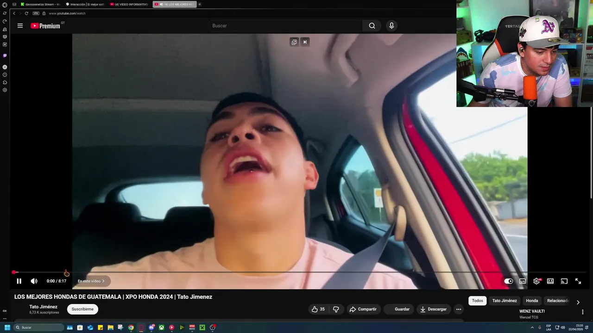Click skip-next icon atop the video
593x333 pixels.
point(305,42)
